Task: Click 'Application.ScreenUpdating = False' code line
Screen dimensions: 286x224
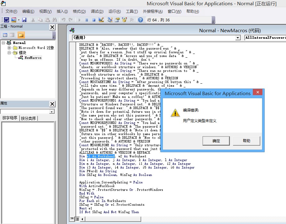Action: pyautogui.click(x=111, y=182)
